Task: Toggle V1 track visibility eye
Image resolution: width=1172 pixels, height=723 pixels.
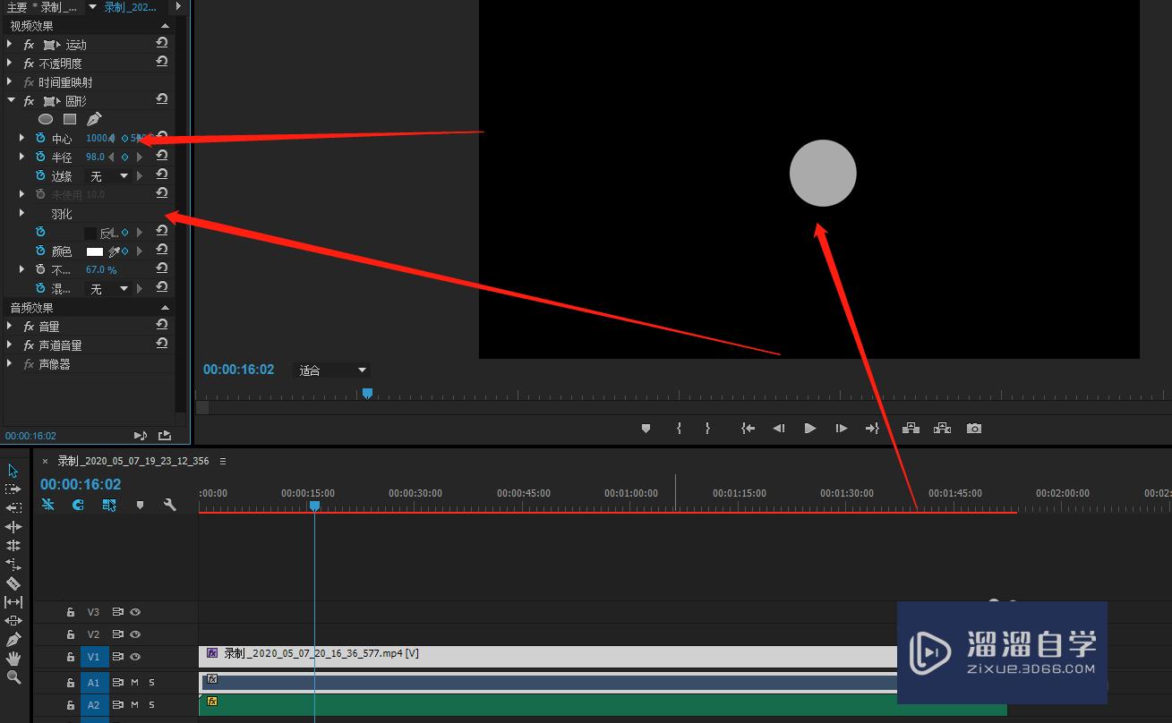Action: click(x=135, y=657)
